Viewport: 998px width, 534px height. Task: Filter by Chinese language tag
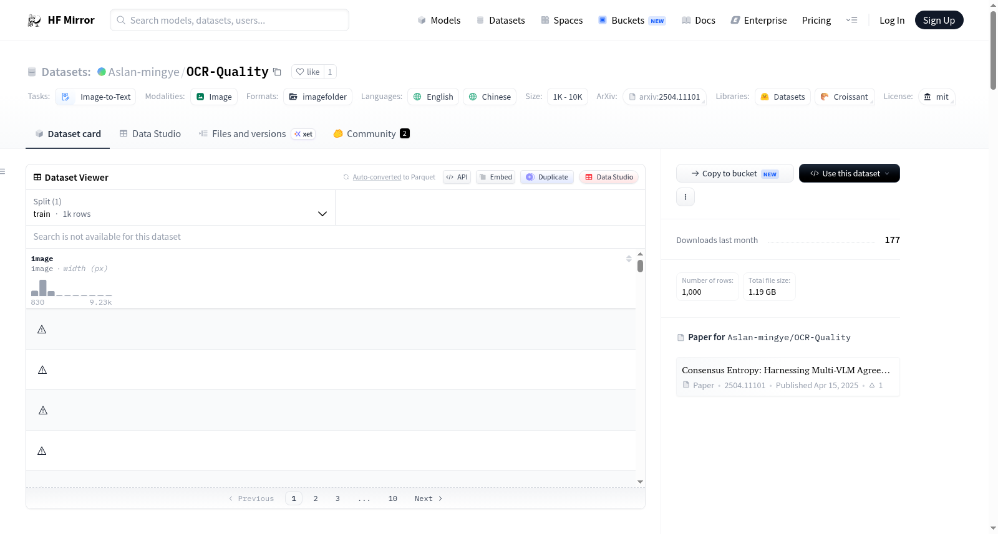click(x=490, y=97)
